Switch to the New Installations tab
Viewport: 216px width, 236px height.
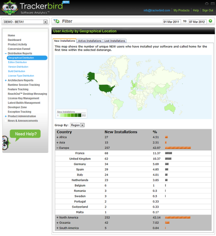64,41
